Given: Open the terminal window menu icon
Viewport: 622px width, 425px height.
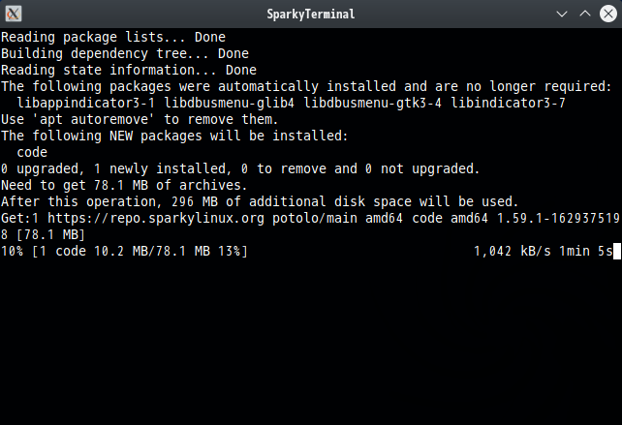Looking at the screenshot, I should (14, 14).
